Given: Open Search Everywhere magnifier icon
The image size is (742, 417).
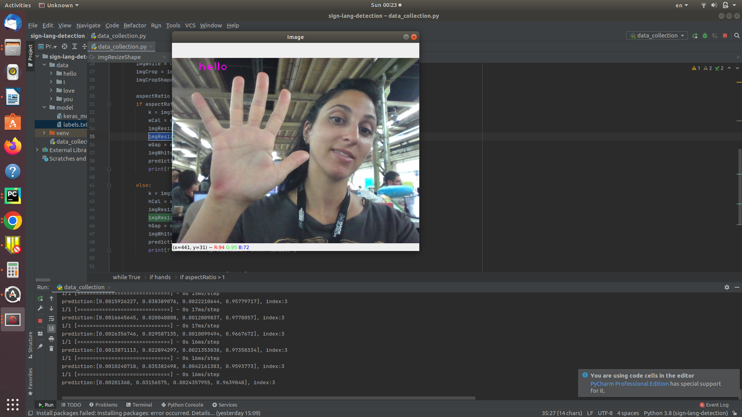Looking at the screenshot, I should coord(737,36).
